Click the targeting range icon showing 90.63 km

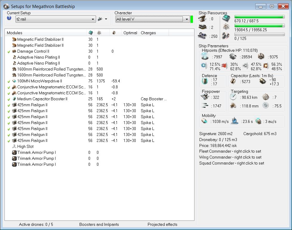[x=233, y=97]
